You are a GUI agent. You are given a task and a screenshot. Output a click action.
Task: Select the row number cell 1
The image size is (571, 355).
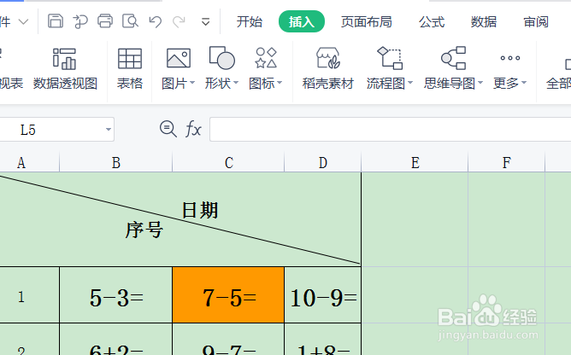point(30,295)
